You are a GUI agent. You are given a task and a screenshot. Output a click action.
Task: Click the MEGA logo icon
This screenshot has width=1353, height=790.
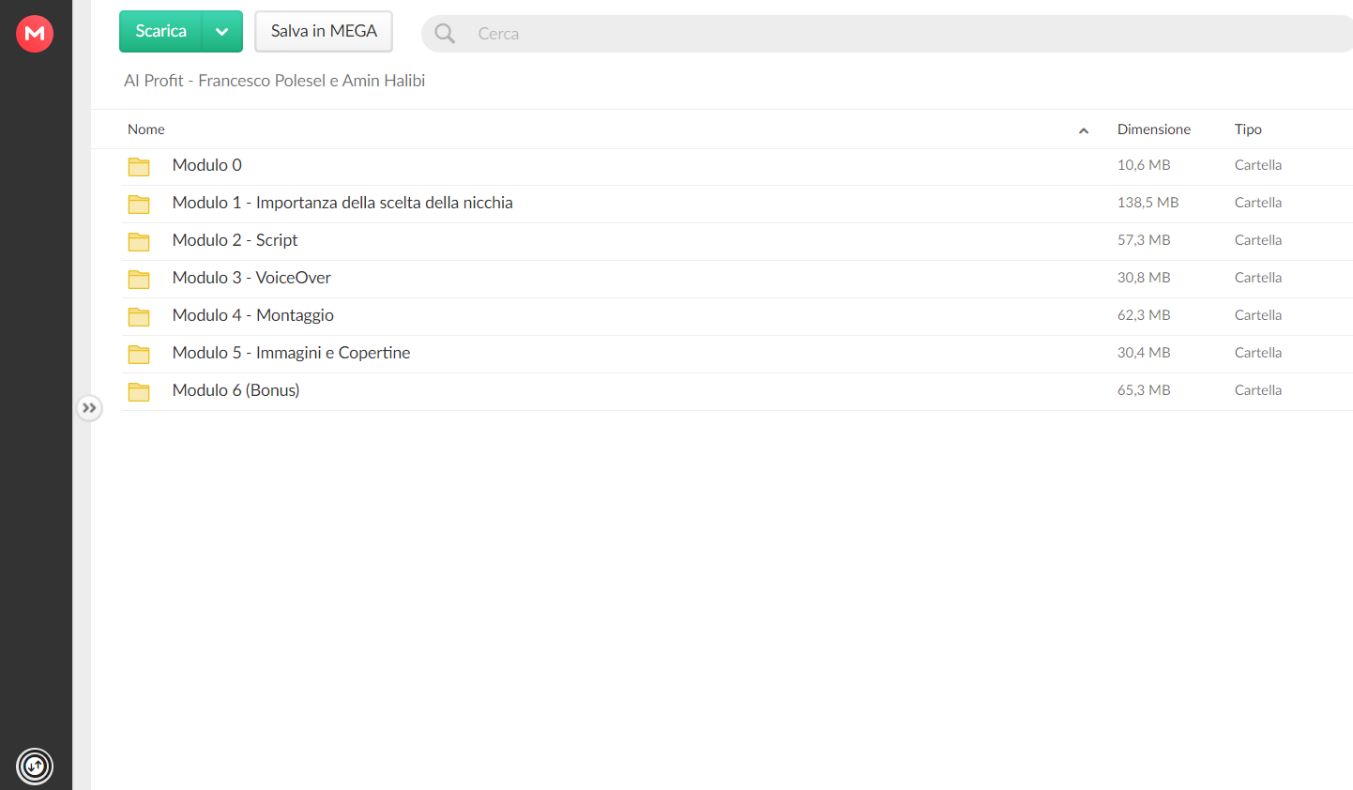click(35, 34)
